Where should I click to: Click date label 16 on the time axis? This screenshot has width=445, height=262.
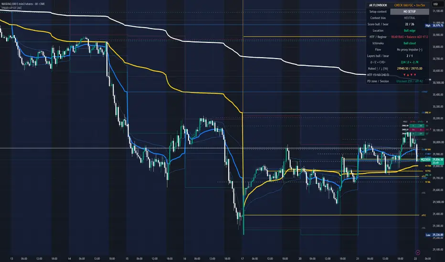point(184,259)
